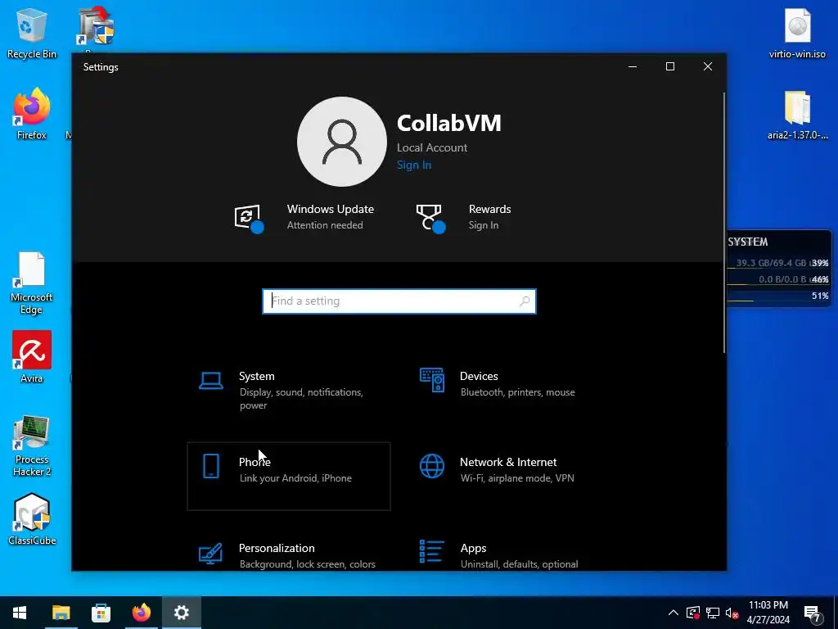Screen dimensions: 838x629
Task: Minimize the Settings window
Action: (x=633, y=66)
